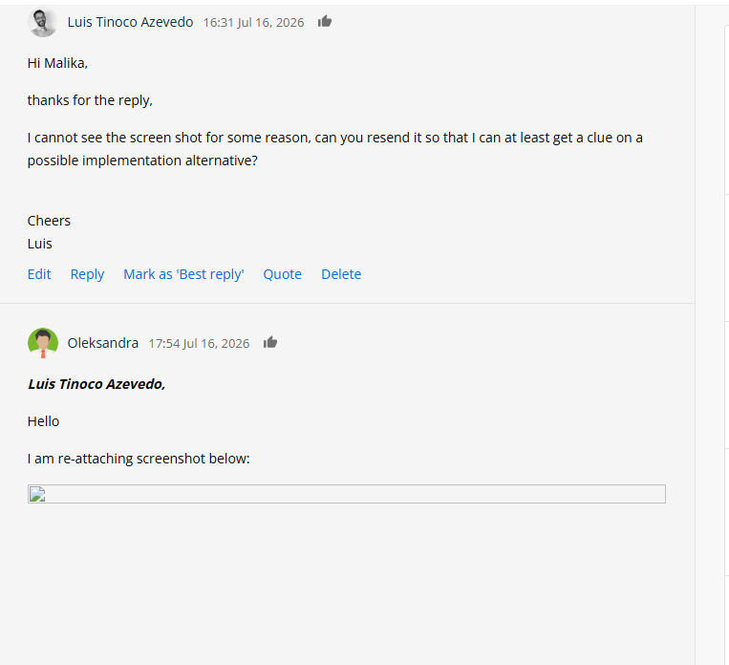Click the 17:54 Jul 16, 2026 timestamp

pyautogui.click(x=199, y=343)
